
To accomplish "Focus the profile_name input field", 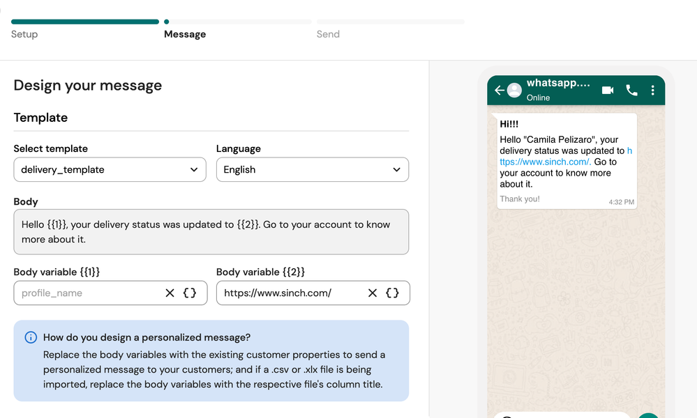I will click(87, 293).
